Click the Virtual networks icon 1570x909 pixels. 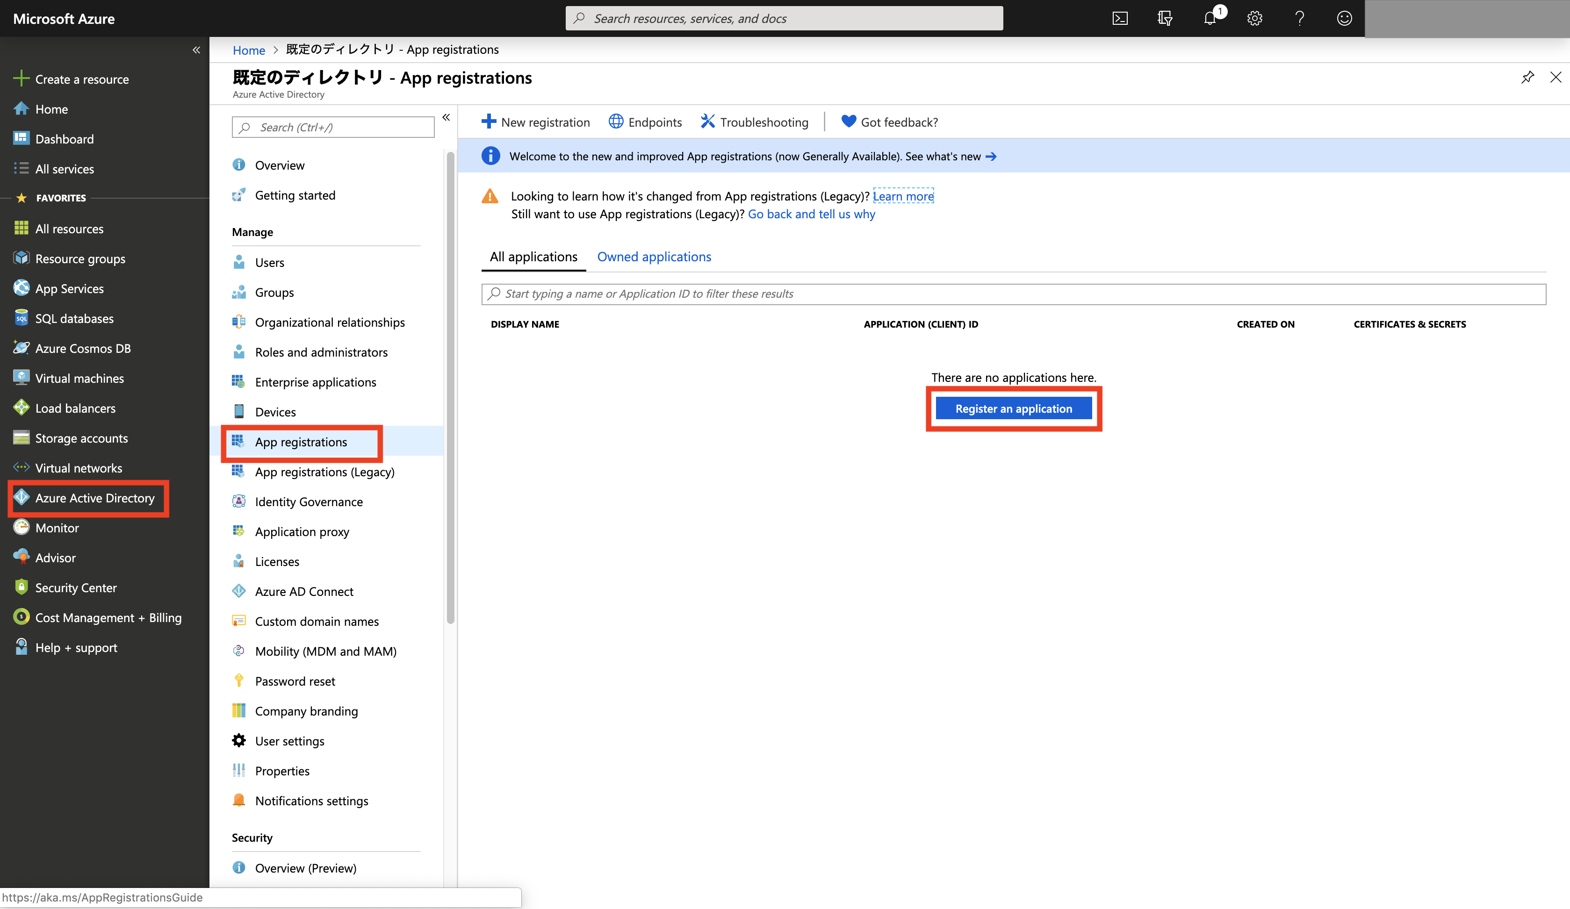click(x=21, y=467)
